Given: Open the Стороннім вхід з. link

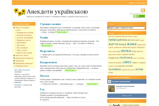Looking at the screenshot, I should tap(22, 66).
